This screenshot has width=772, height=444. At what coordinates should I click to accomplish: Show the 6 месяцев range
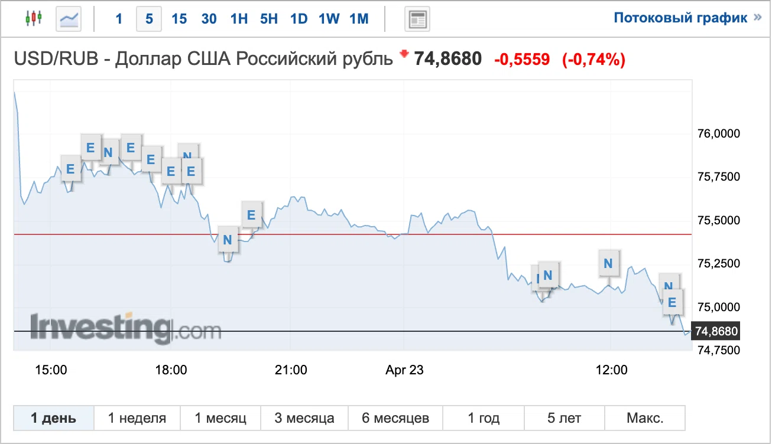coord(395,419)
